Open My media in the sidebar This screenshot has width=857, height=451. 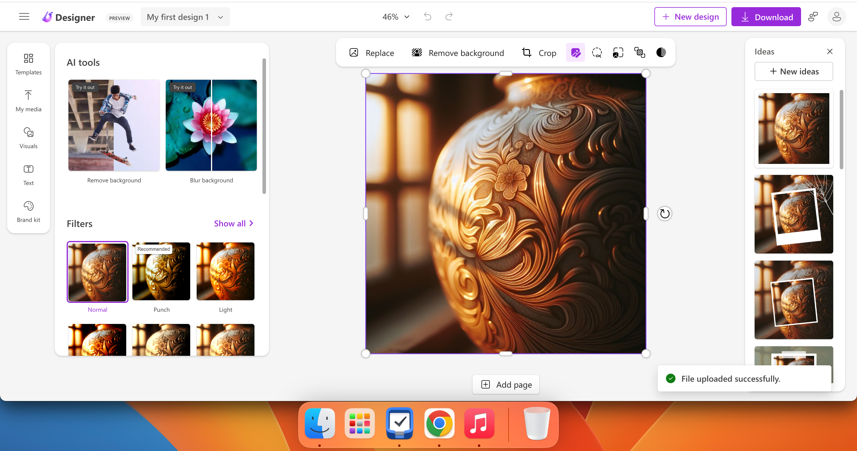click(x=28, y=101)
